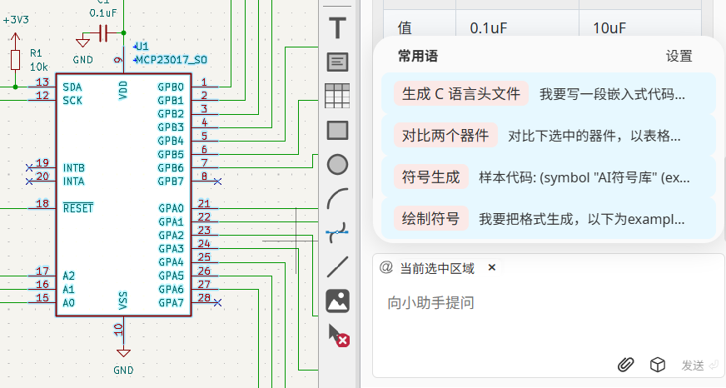Click the paperclip attach file icon
The height and width of the screenshot is (388, 726).
pos(626,365)
